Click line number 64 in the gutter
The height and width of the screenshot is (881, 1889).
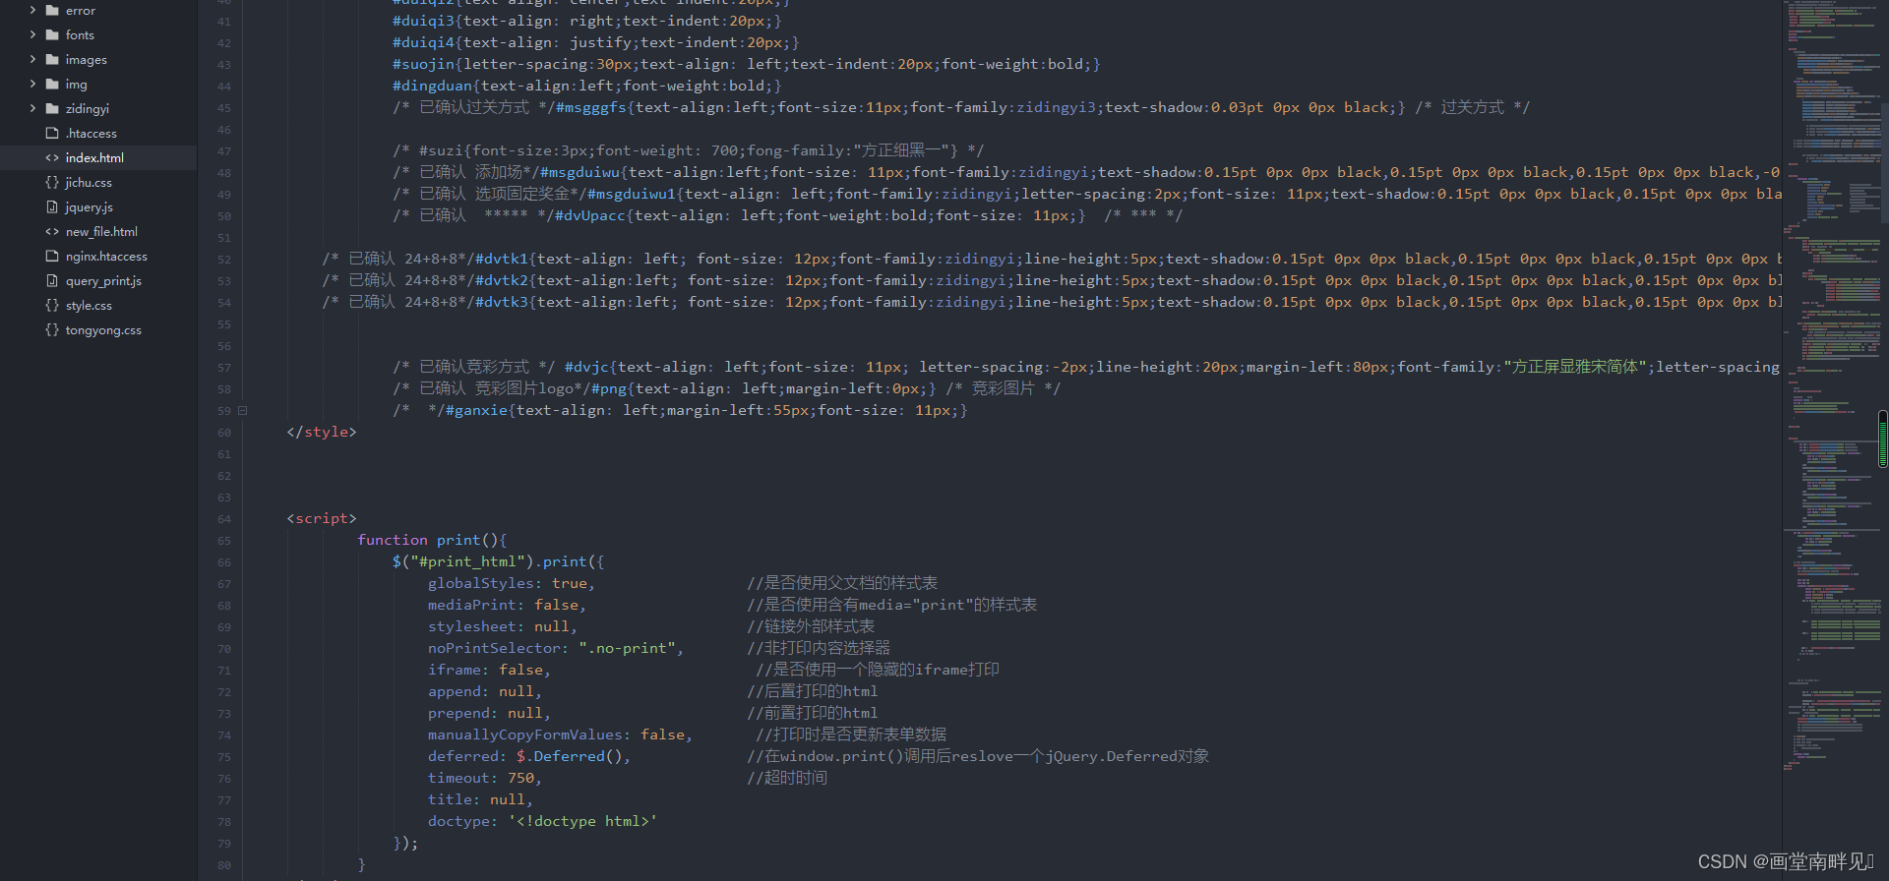(224, 519)
